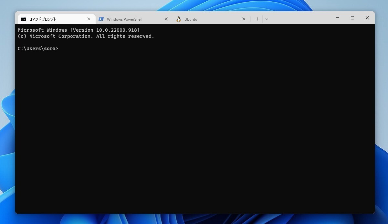Minimize the Terminal window
Image resolution: width=388 pixels, height=224 pixels.
[338, 18]
